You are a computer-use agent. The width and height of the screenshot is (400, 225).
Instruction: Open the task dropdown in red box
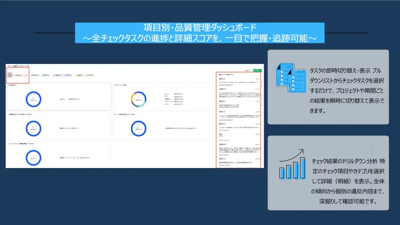tap(18, 75)
